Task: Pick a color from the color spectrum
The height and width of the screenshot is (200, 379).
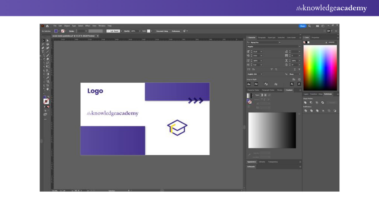Action: [x=320, y=68]
